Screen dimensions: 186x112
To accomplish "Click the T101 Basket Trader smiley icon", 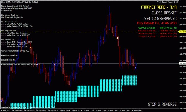I will [x=177, y=2].
